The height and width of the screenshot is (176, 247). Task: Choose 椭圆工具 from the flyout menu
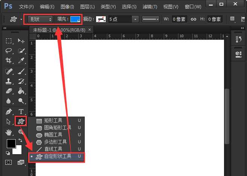[53, 135]
